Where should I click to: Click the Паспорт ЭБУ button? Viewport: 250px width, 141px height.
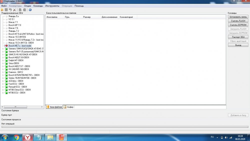coord(238,37)
